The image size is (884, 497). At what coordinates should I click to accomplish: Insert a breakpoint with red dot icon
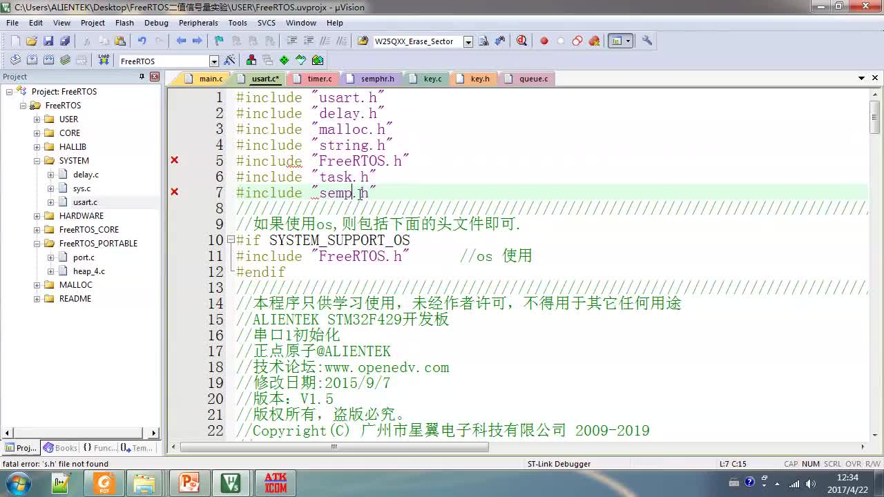pyautogui.click(x=544, y=41)
